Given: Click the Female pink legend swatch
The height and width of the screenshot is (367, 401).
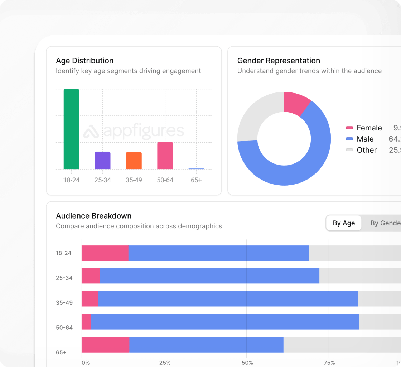Looking at the screenshot, I should click(x=349, y=128).
